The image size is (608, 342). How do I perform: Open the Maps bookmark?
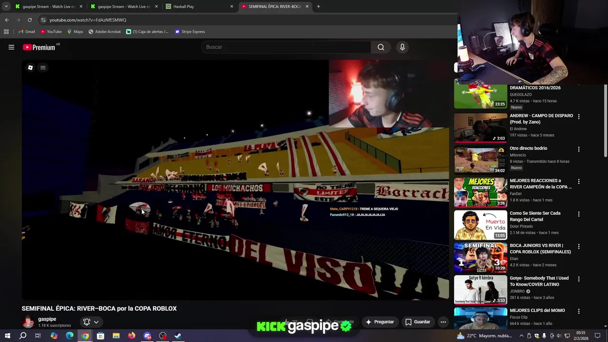tap(75, 32)
